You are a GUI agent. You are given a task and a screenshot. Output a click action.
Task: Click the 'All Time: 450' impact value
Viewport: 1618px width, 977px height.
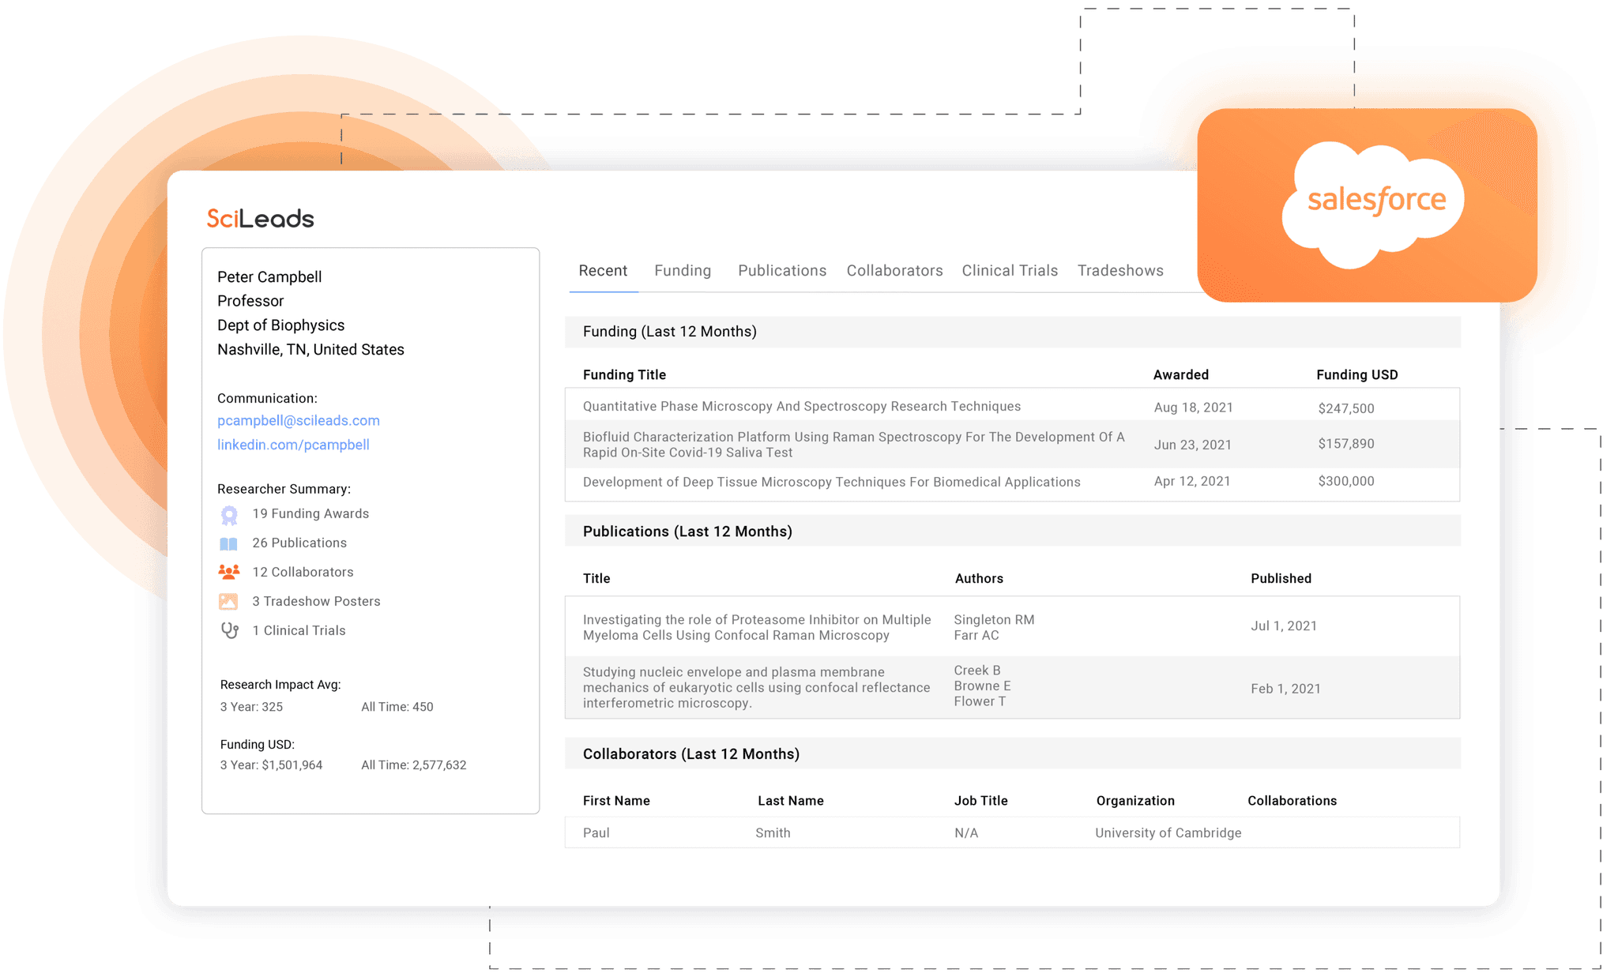click(x=397, y=707)
